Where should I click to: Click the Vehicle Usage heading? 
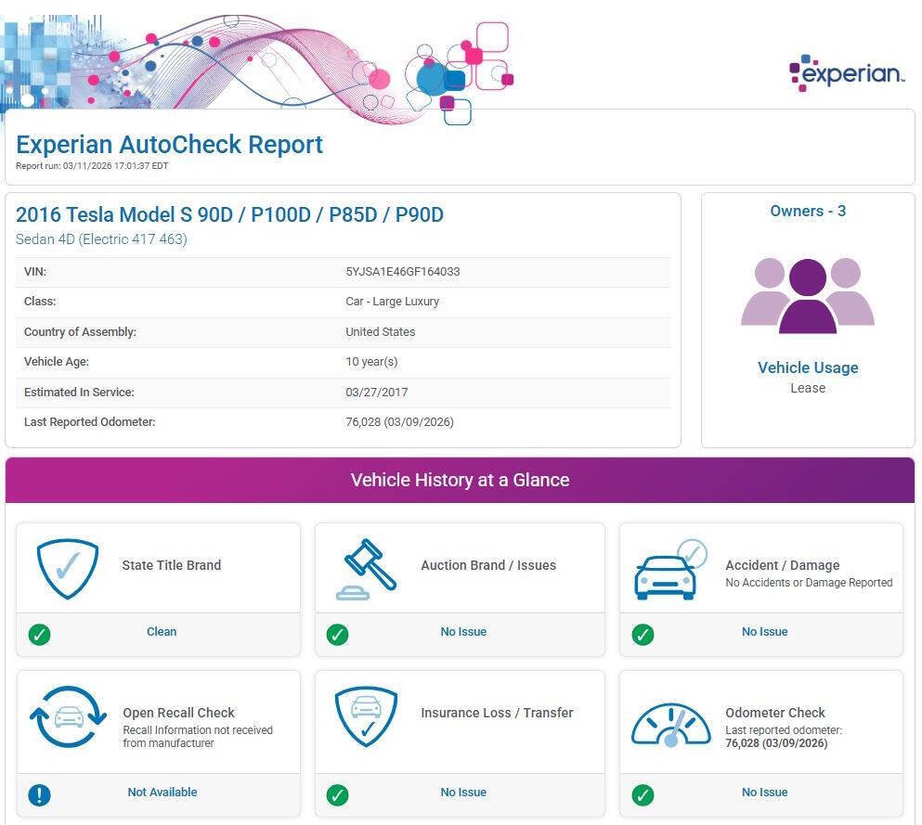807,367
